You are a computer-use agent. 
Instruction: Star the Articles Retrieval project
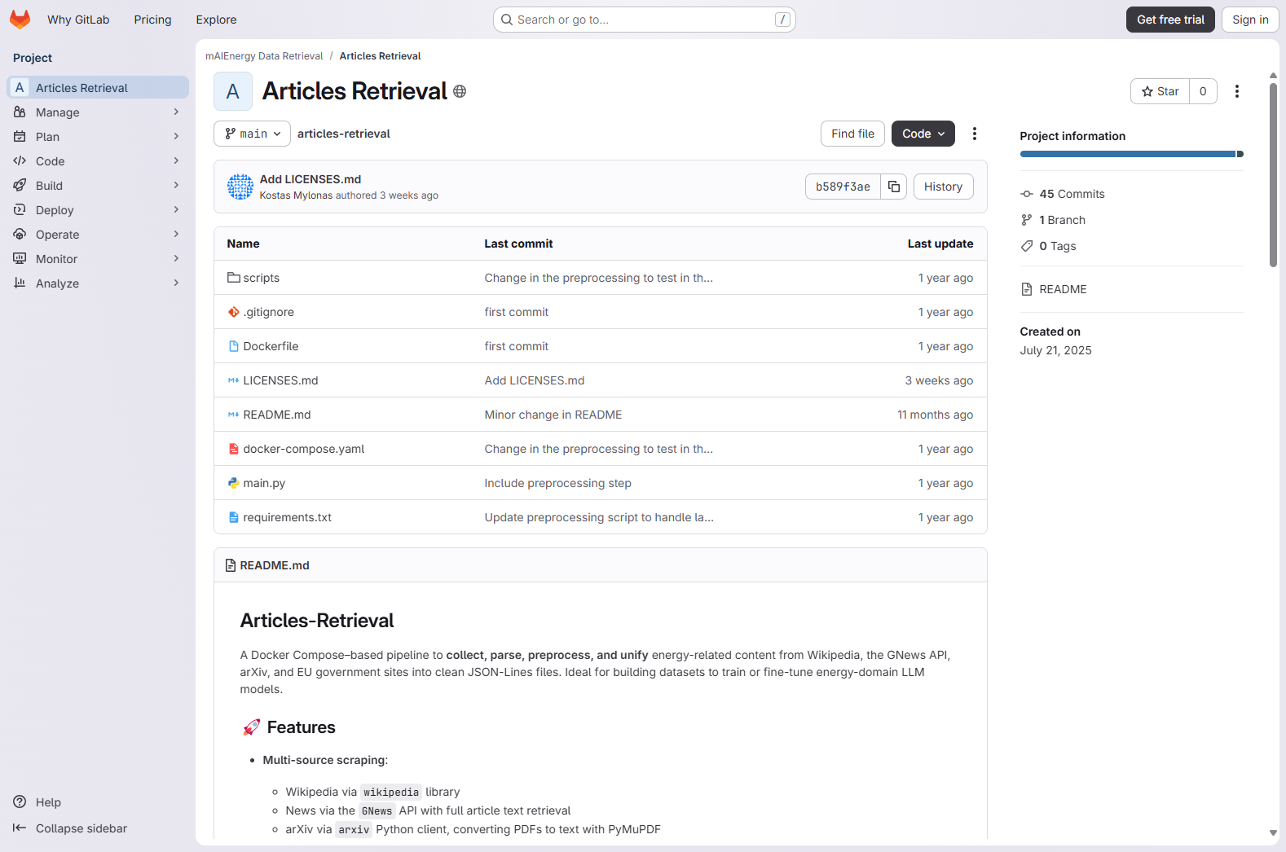coord(1160,91)
